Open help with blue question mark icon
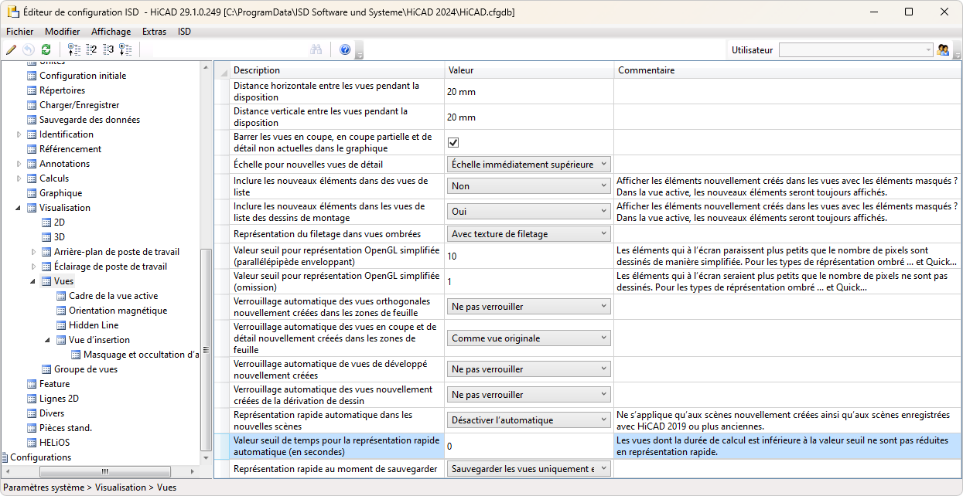This screenshot has width=963, height=496. 345,49
